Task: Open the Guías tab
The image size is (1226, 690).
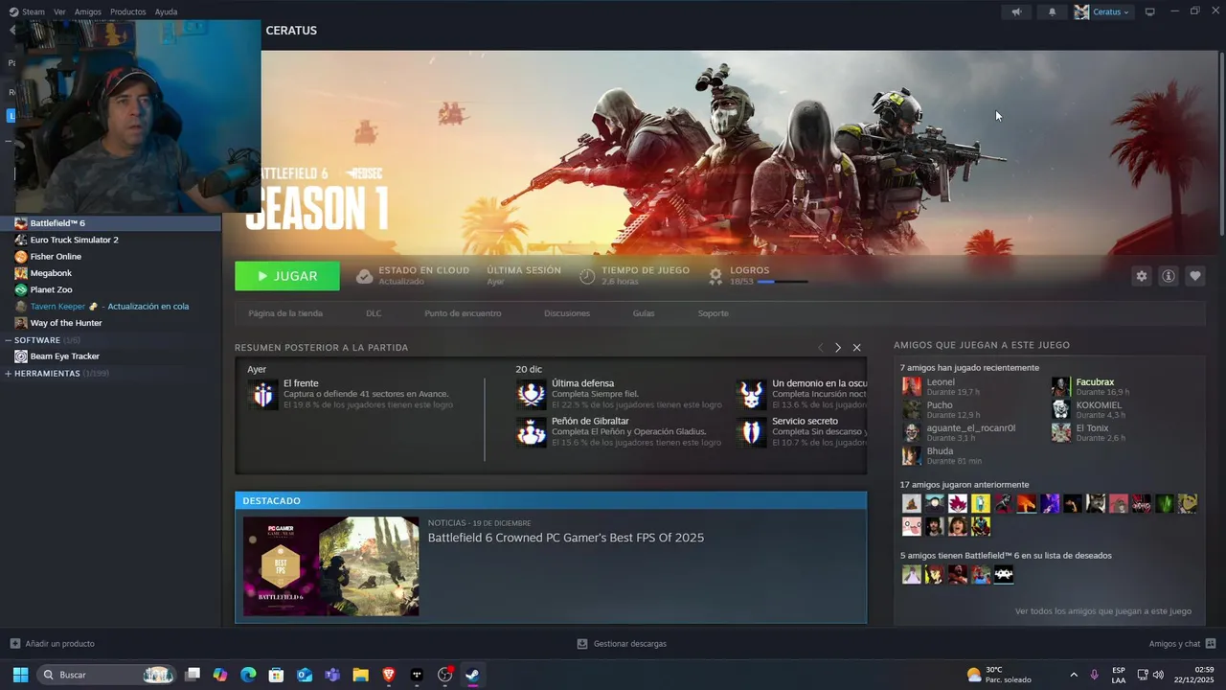Action: [x=644, y=313]
